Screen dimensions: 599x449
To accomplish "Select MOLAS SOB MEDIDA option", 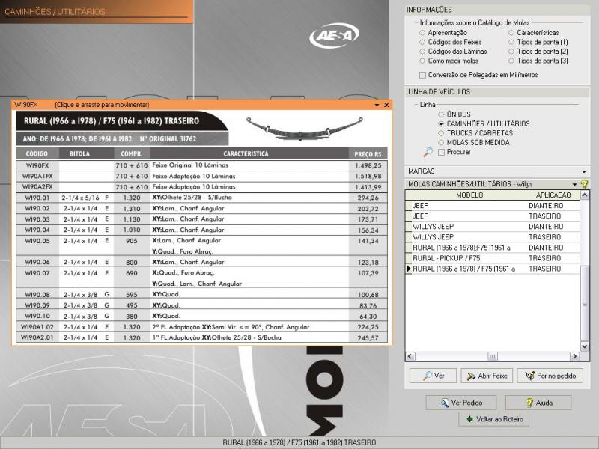I will (x=441, y=142).
